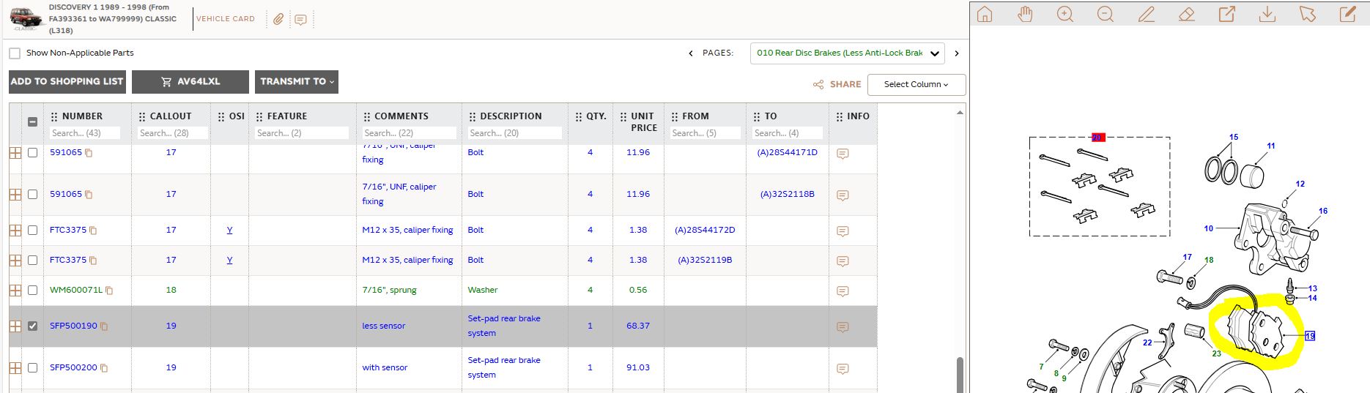Expand the WM600071L row grid icon
This screenshot has height=393, width=1370.
[15, 291]
